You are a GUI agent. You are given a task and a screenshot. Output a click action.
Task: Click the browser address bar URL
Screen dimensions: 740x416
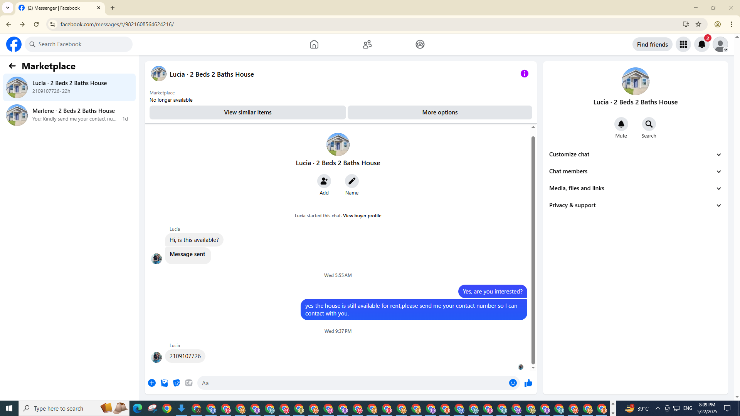point(117,24)
